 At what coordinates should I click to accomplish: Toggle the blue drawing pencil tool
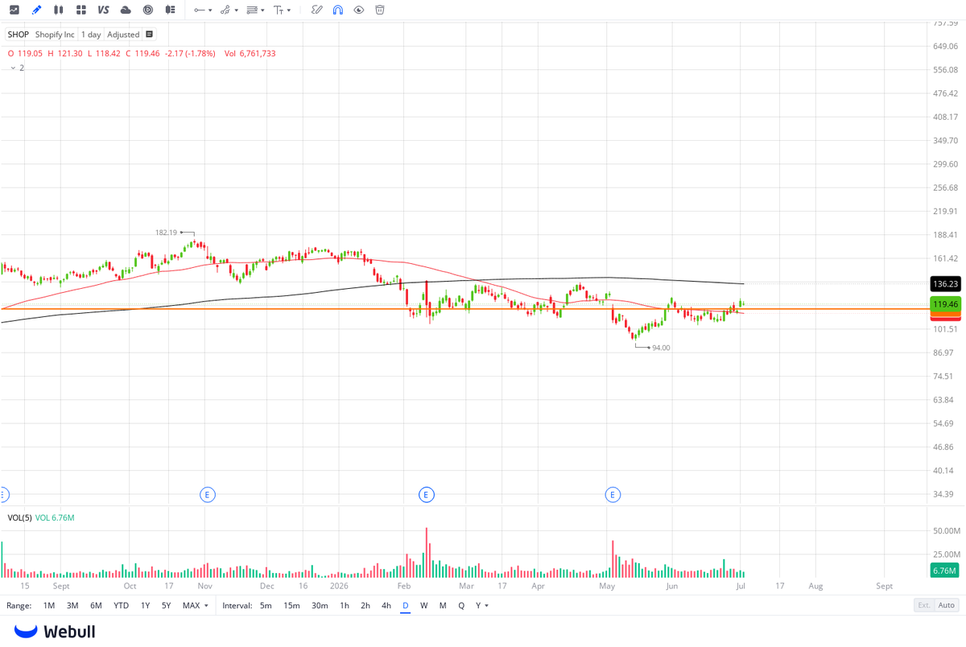point(36,10)
